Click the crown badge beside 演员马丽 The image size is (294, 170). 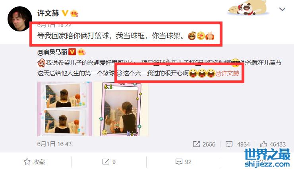coord(81,52)
